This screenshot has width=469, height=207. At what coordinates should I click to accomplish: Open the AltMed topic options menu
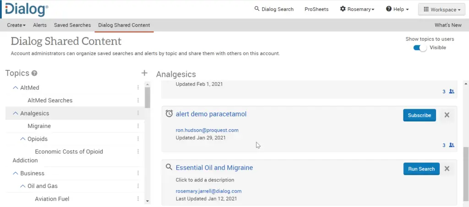(x=138, y=87)
